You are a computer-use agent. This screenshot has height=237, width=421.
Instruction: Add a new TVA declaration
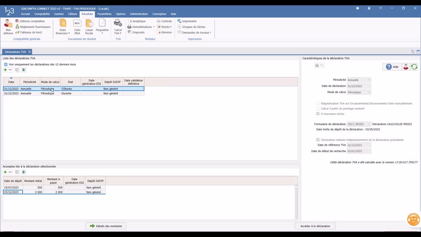5,70
